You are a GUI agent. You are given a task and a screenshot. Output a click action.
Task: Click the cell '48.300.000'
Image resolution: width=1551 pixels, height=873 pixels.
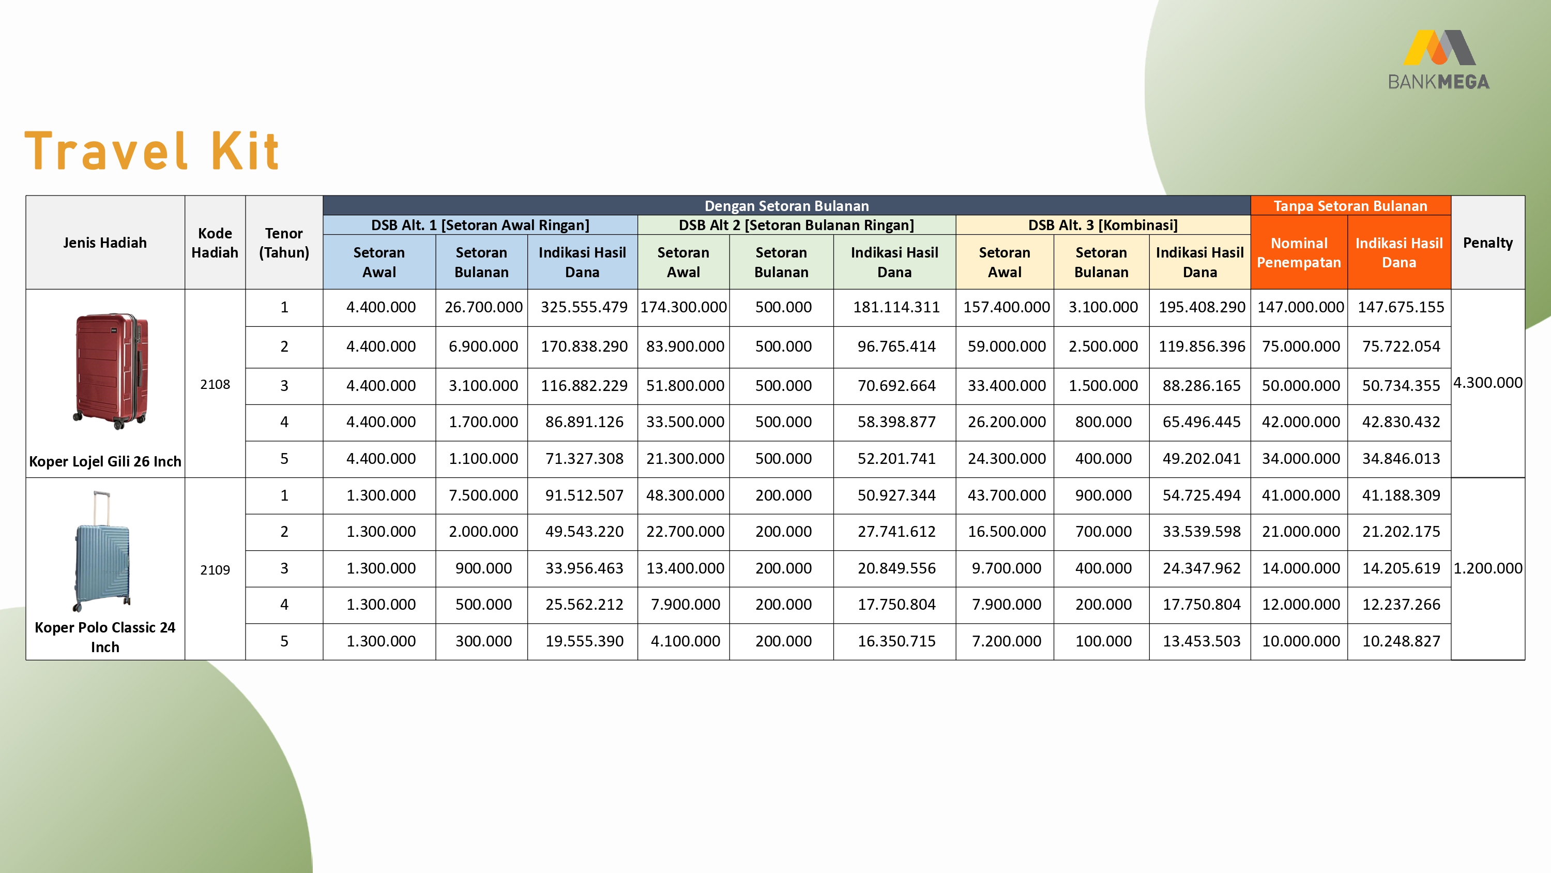[x=685, y=495]
